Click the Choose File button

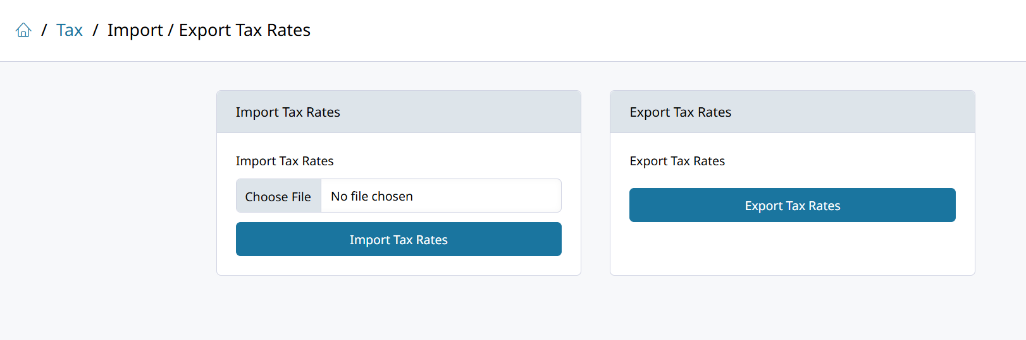coord(278,196)
